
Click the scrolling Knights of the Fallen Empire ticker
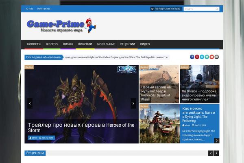click(117, 57)
